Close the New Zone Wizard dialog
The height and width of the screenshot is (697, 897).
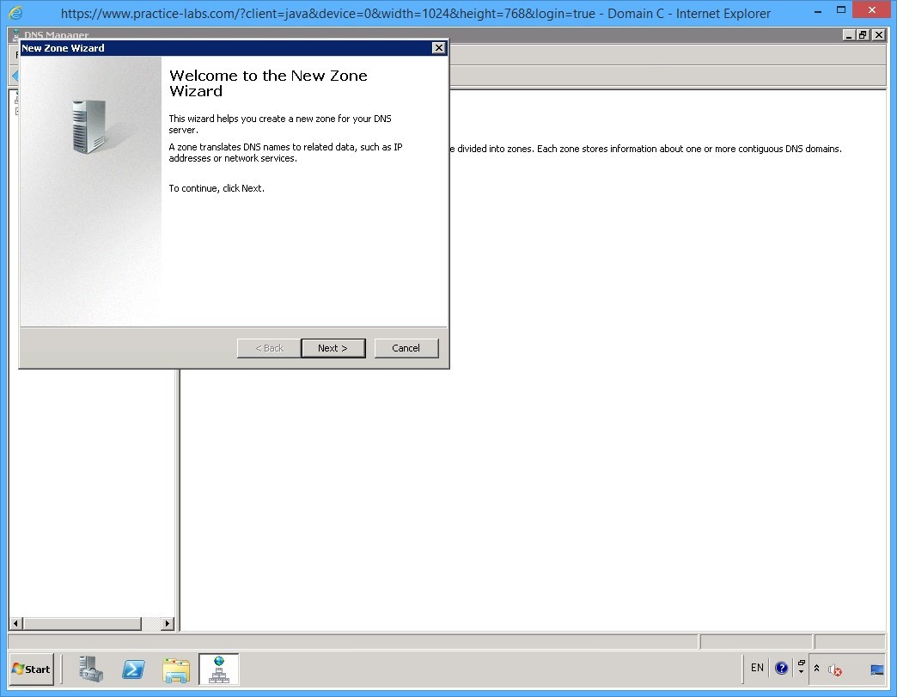pos(439,48)
